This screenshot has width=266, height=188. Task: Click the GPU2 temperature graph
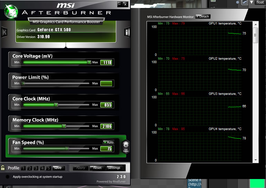click(200, 76)
